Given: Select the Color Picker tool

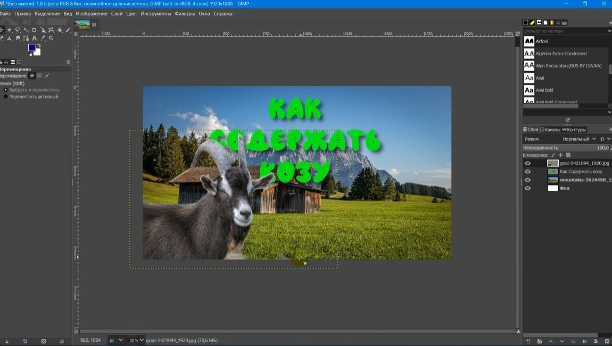Looking at the screenshot, I should 43,38.
